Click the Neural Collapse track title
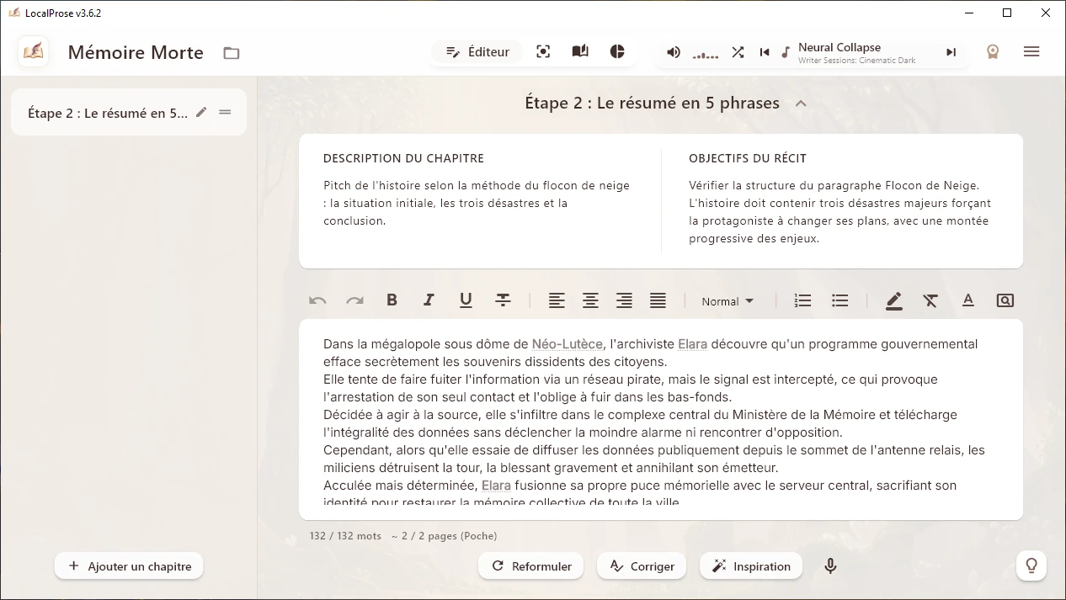The height and width of the screenshot is (600, 1066). (839, 47)
